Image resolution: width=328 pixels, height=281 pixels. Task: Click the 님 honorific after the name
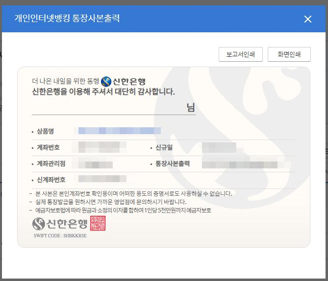[x=191, y=107]
